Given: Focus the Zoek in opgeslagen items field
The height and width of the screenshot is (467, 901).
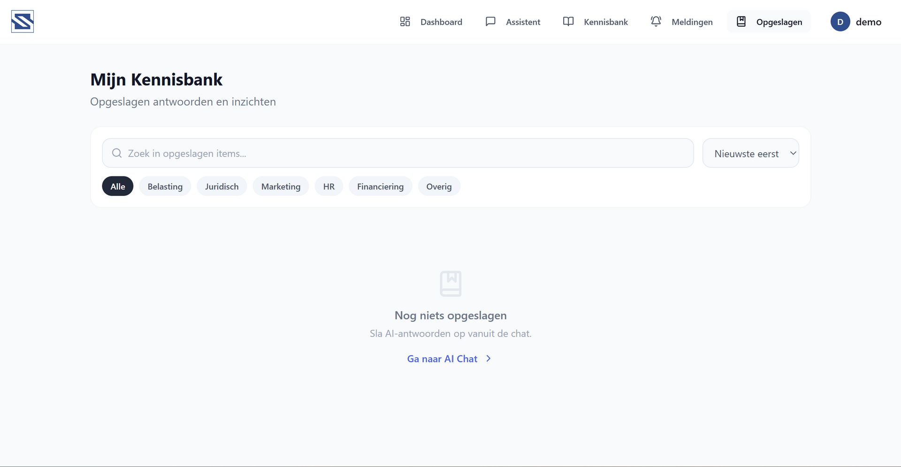Looking at the screenshot, I should [x=398, y=153].
